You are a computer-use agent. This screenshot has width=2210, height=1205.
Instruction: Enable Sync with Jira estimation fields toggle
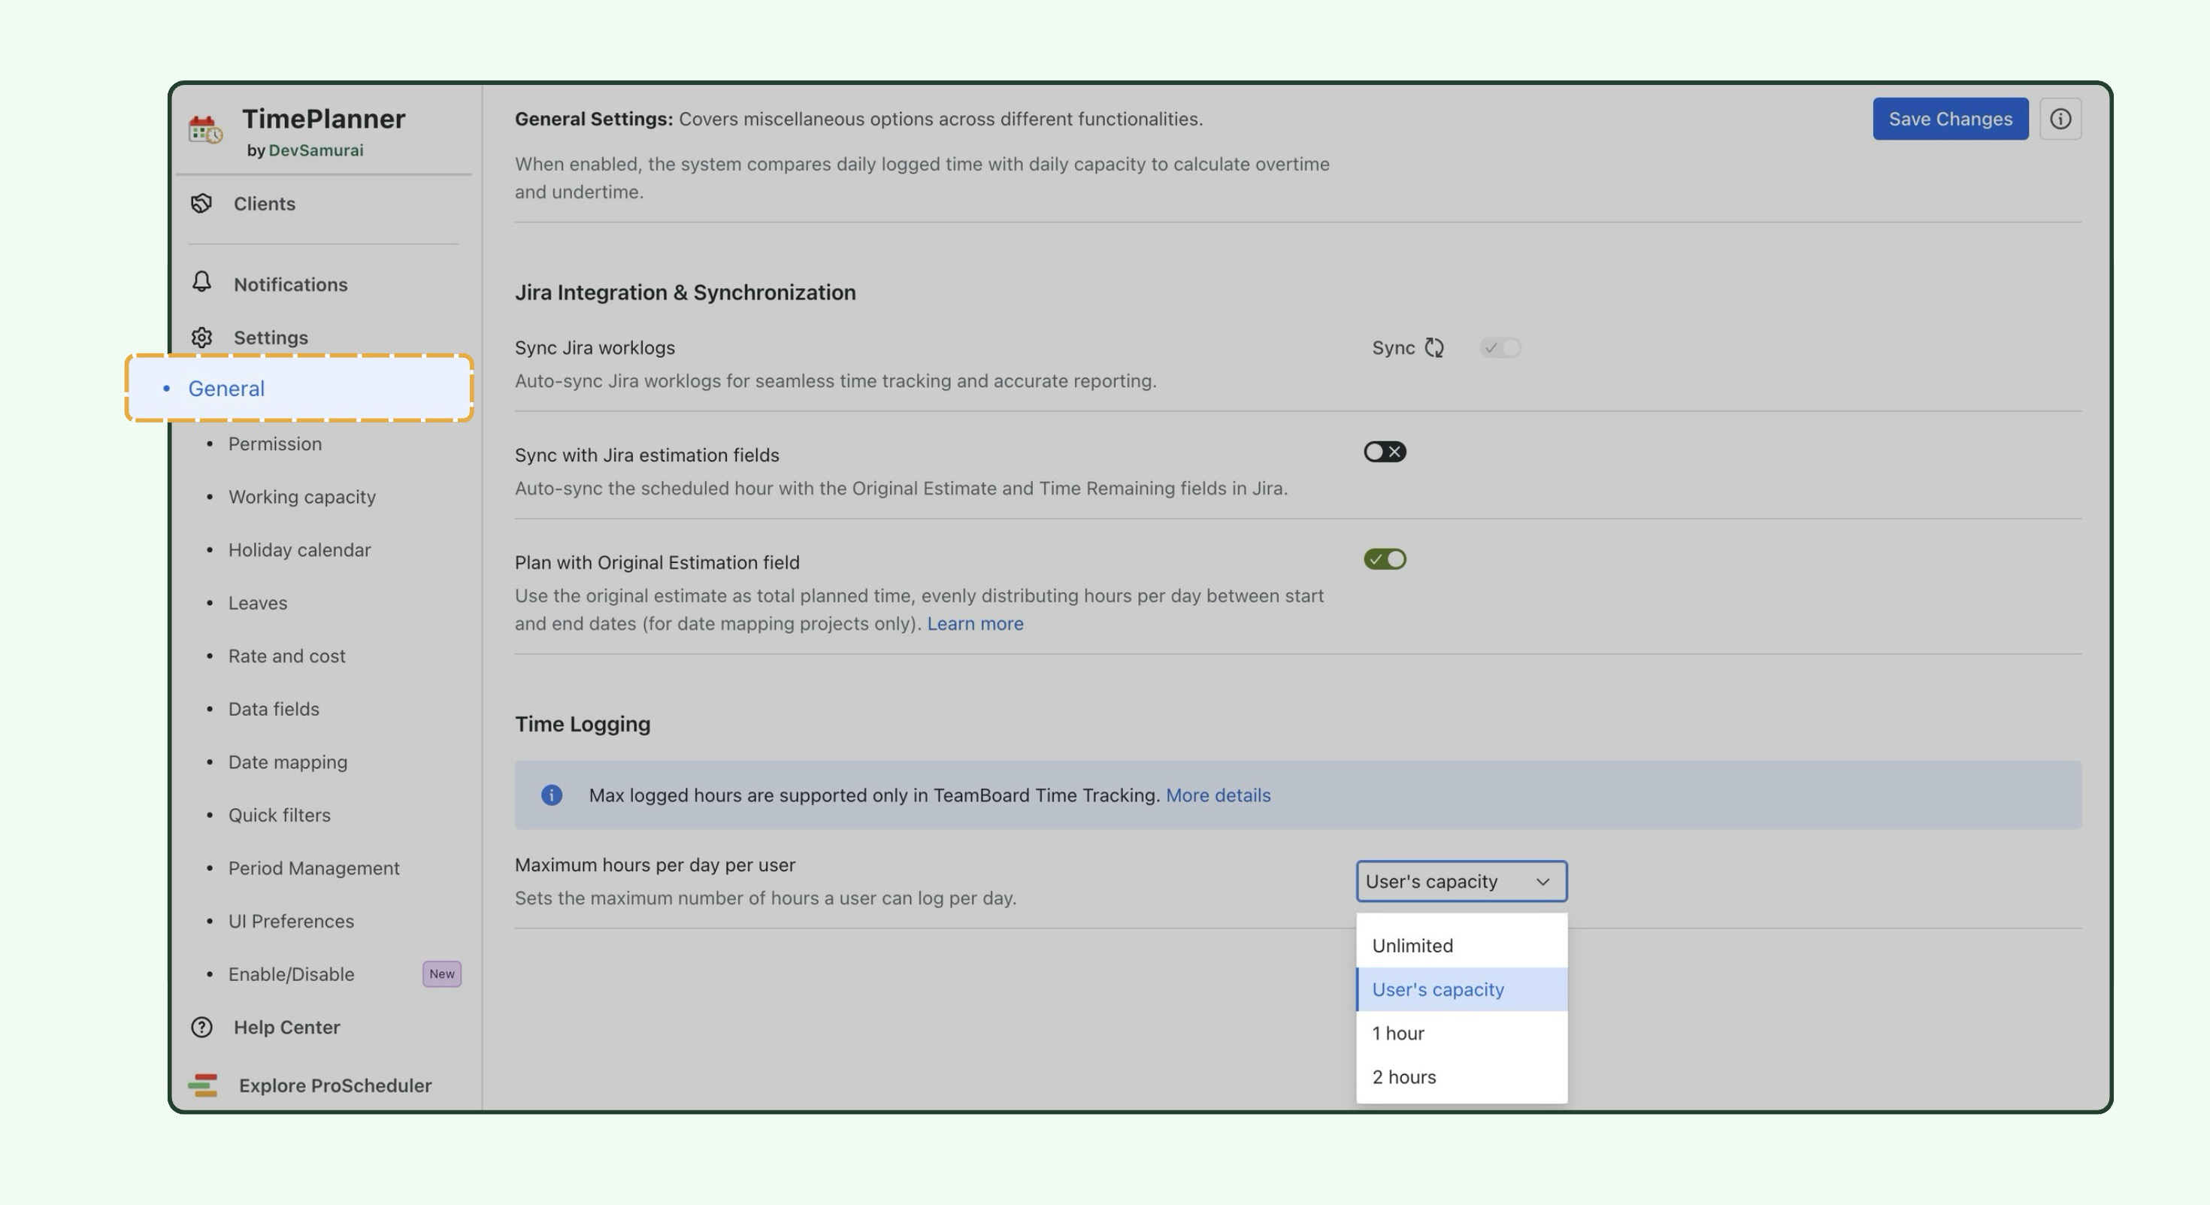click(1385, 452)
